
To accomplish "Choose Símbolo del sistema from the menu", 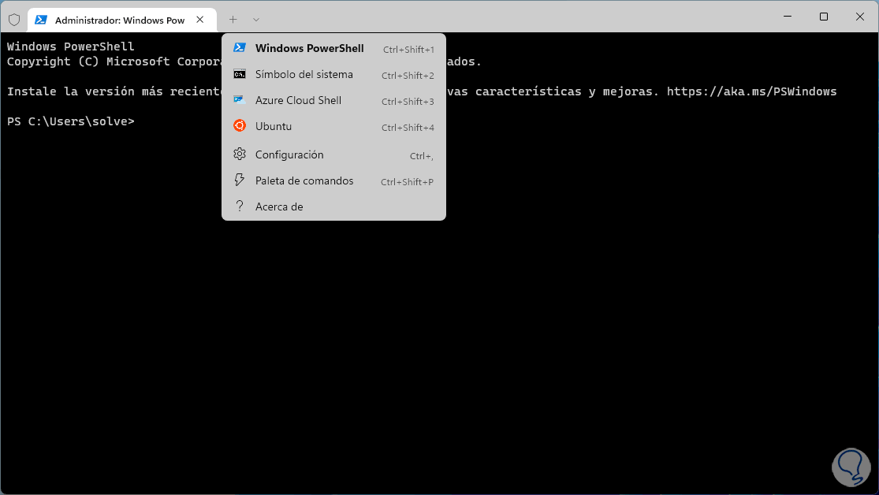I will pos(304,74).
